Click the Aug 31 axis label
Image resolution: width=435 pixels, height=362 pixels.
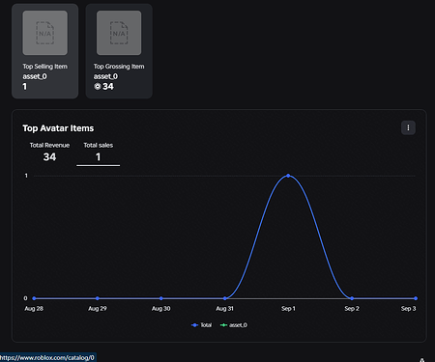coord(224,309)
